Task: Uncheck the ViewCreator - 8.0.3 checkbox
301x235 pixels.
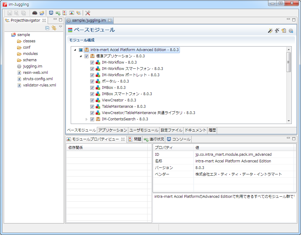Action: tap(92, 100)
